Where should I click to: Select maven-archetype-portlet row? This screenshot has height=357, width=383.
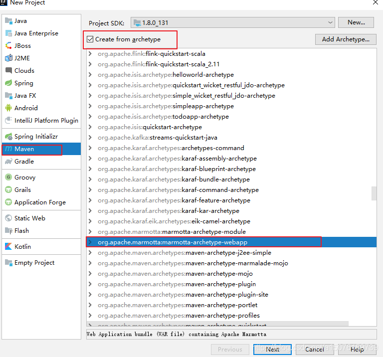[x=231, y=305]
